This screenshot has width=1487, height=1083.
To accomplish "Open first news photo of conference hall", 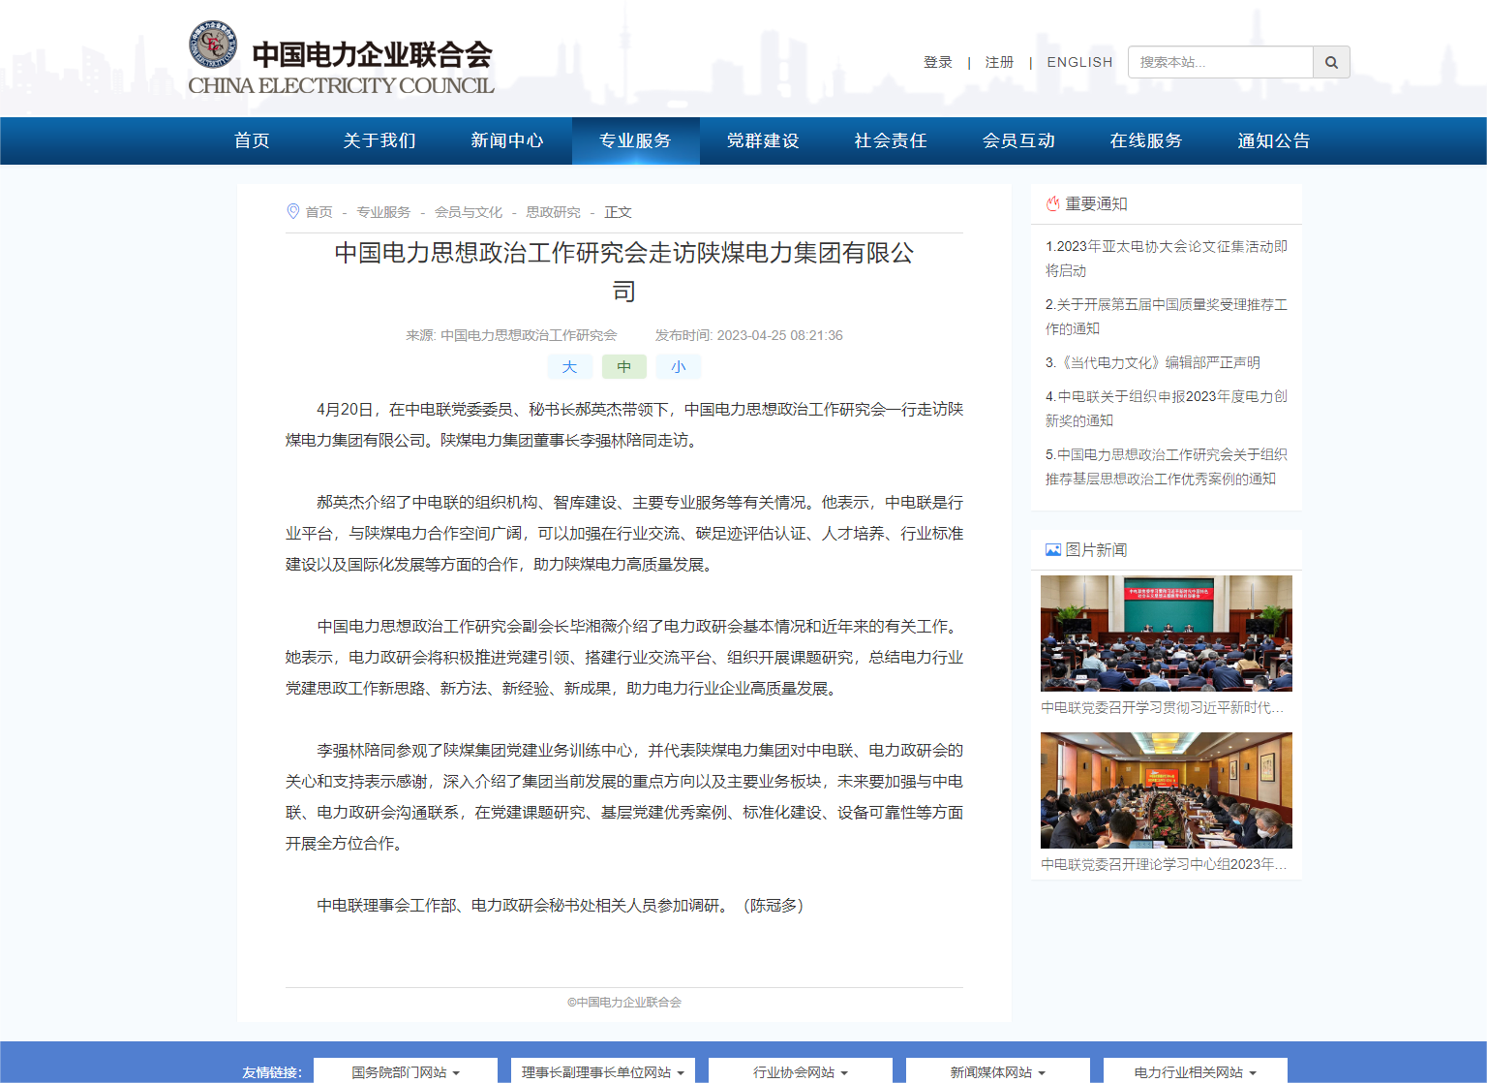I will click(1166, 633).
